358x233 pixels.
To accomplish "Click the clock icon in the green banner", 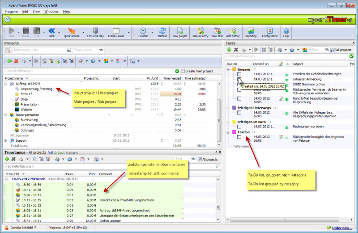I will point(8,20).
